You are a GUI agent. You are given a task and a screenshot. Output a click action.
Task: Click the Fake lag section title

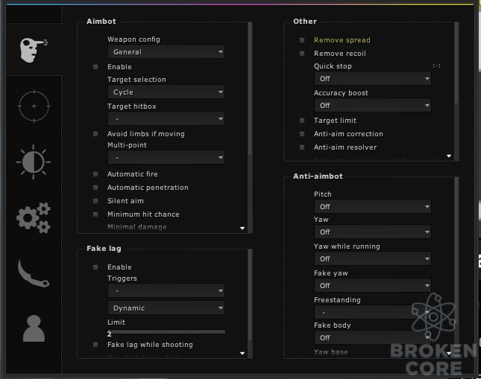coord(104,249)
